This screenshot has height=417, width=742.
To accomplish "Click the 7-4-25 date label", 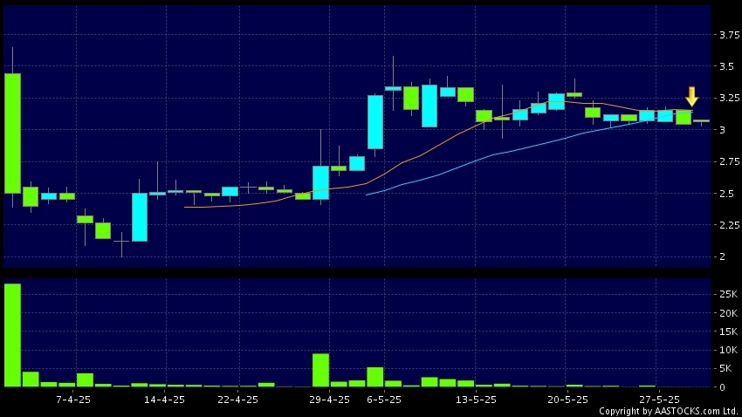I will 73,400.
